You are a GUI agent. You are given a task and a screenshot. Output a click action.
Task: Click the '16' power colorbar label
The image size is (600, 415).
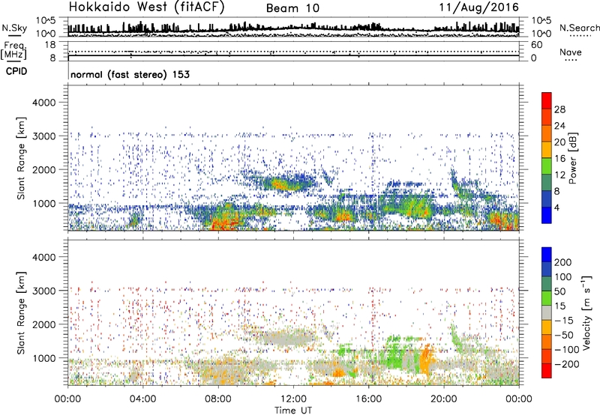(559, 159)
